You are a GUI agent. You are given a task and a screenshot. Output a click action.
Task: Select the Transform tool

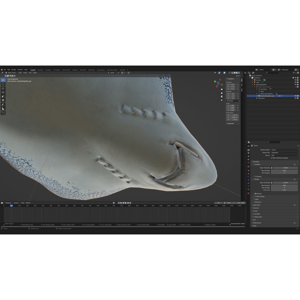tap(3, 100)
